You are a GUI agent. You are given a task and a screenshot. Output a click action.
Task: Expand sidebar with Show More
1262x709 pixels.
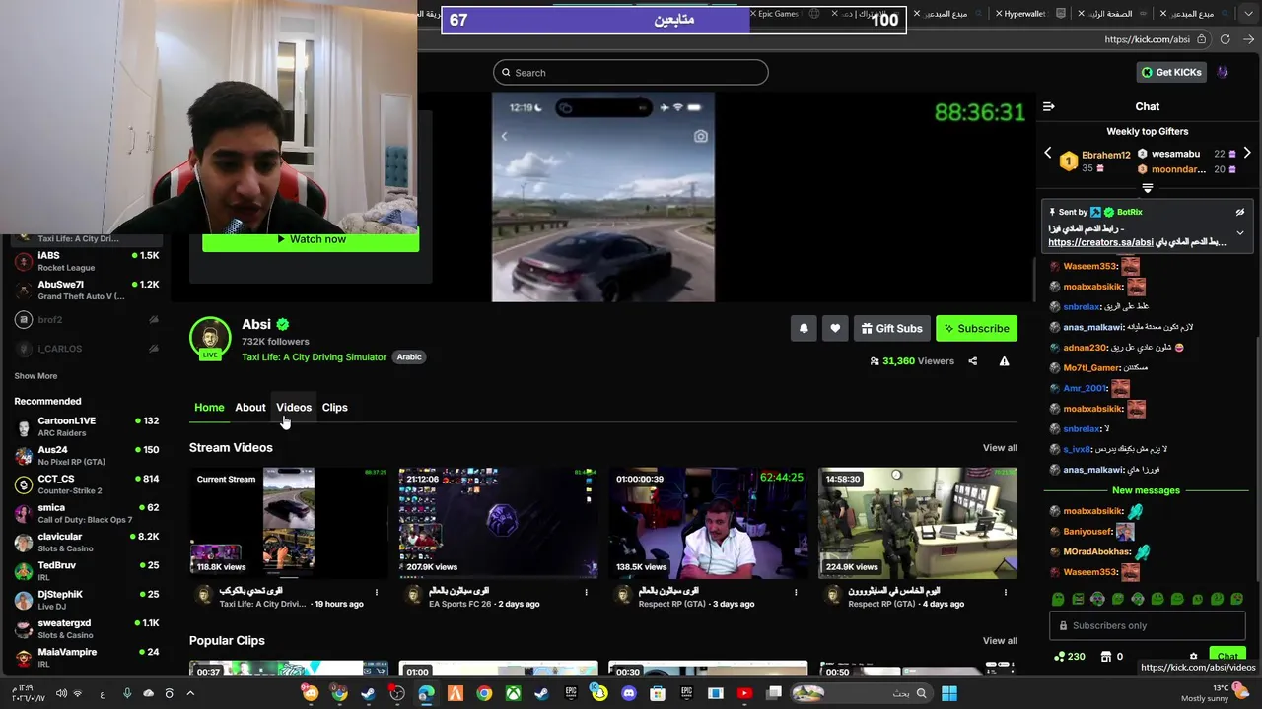[35, 376]
